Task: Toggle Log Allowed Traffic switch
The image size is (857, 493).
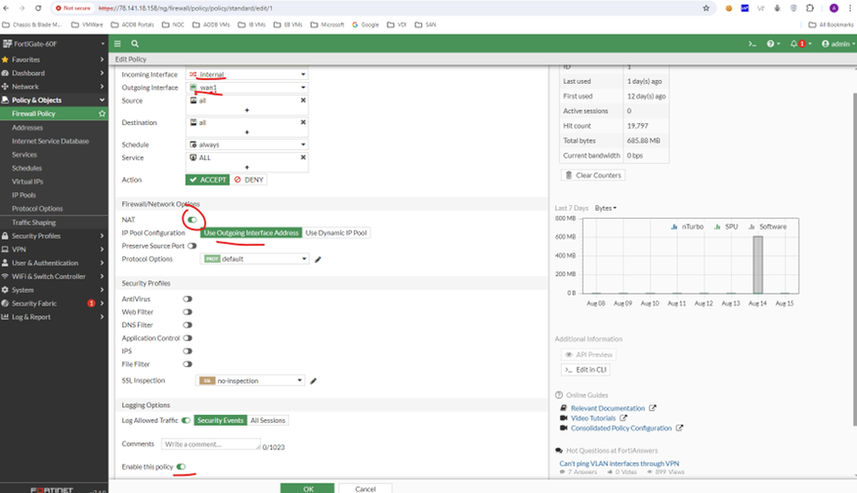Action: pos(185,420)
